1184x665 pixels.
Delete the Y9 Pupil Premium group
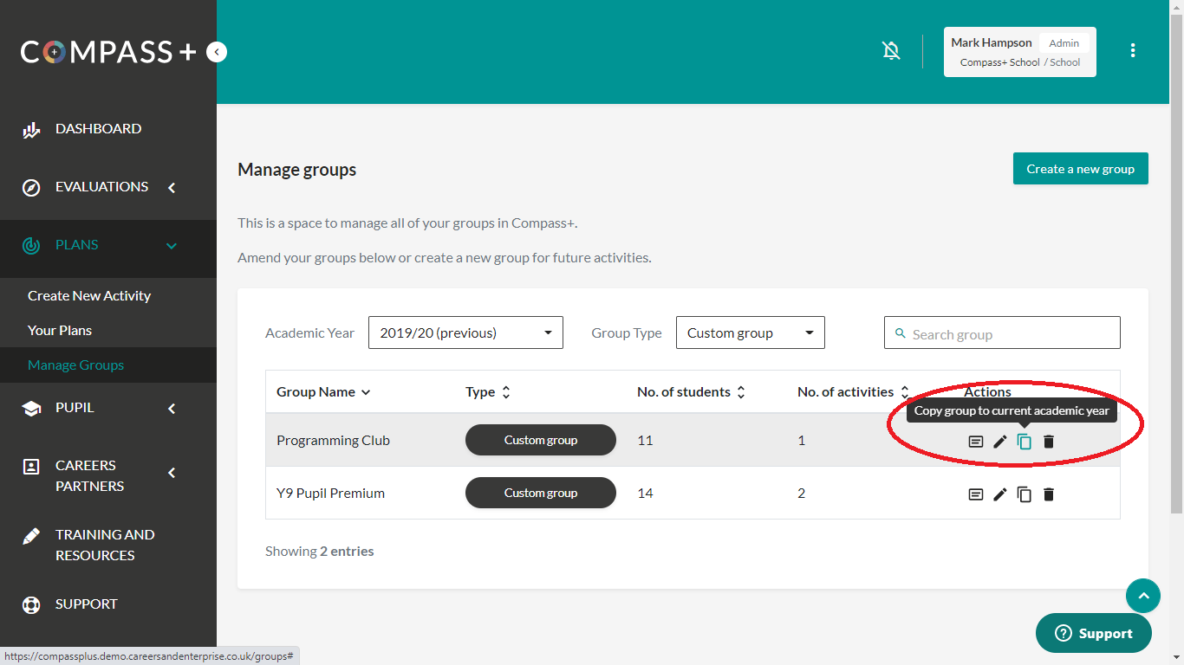click(1049, 494)
